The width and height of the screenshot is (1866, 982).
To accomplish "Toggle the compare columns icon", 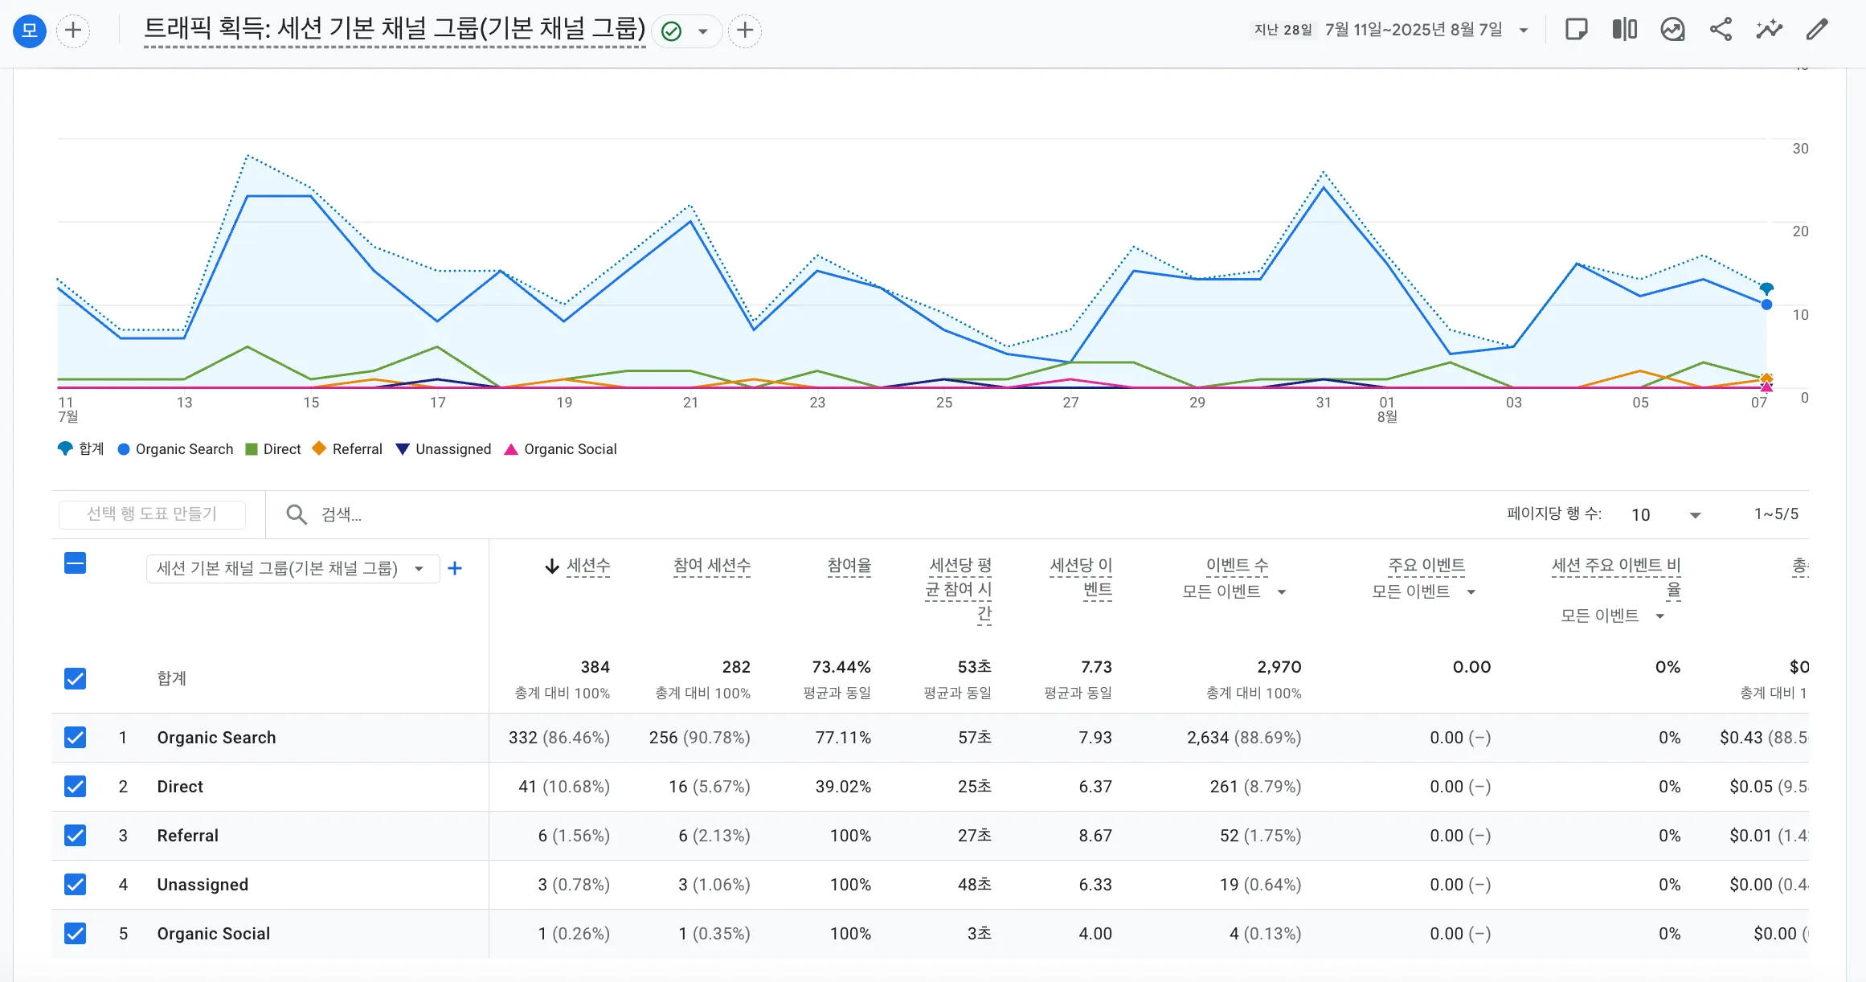I will [1625, 30].
